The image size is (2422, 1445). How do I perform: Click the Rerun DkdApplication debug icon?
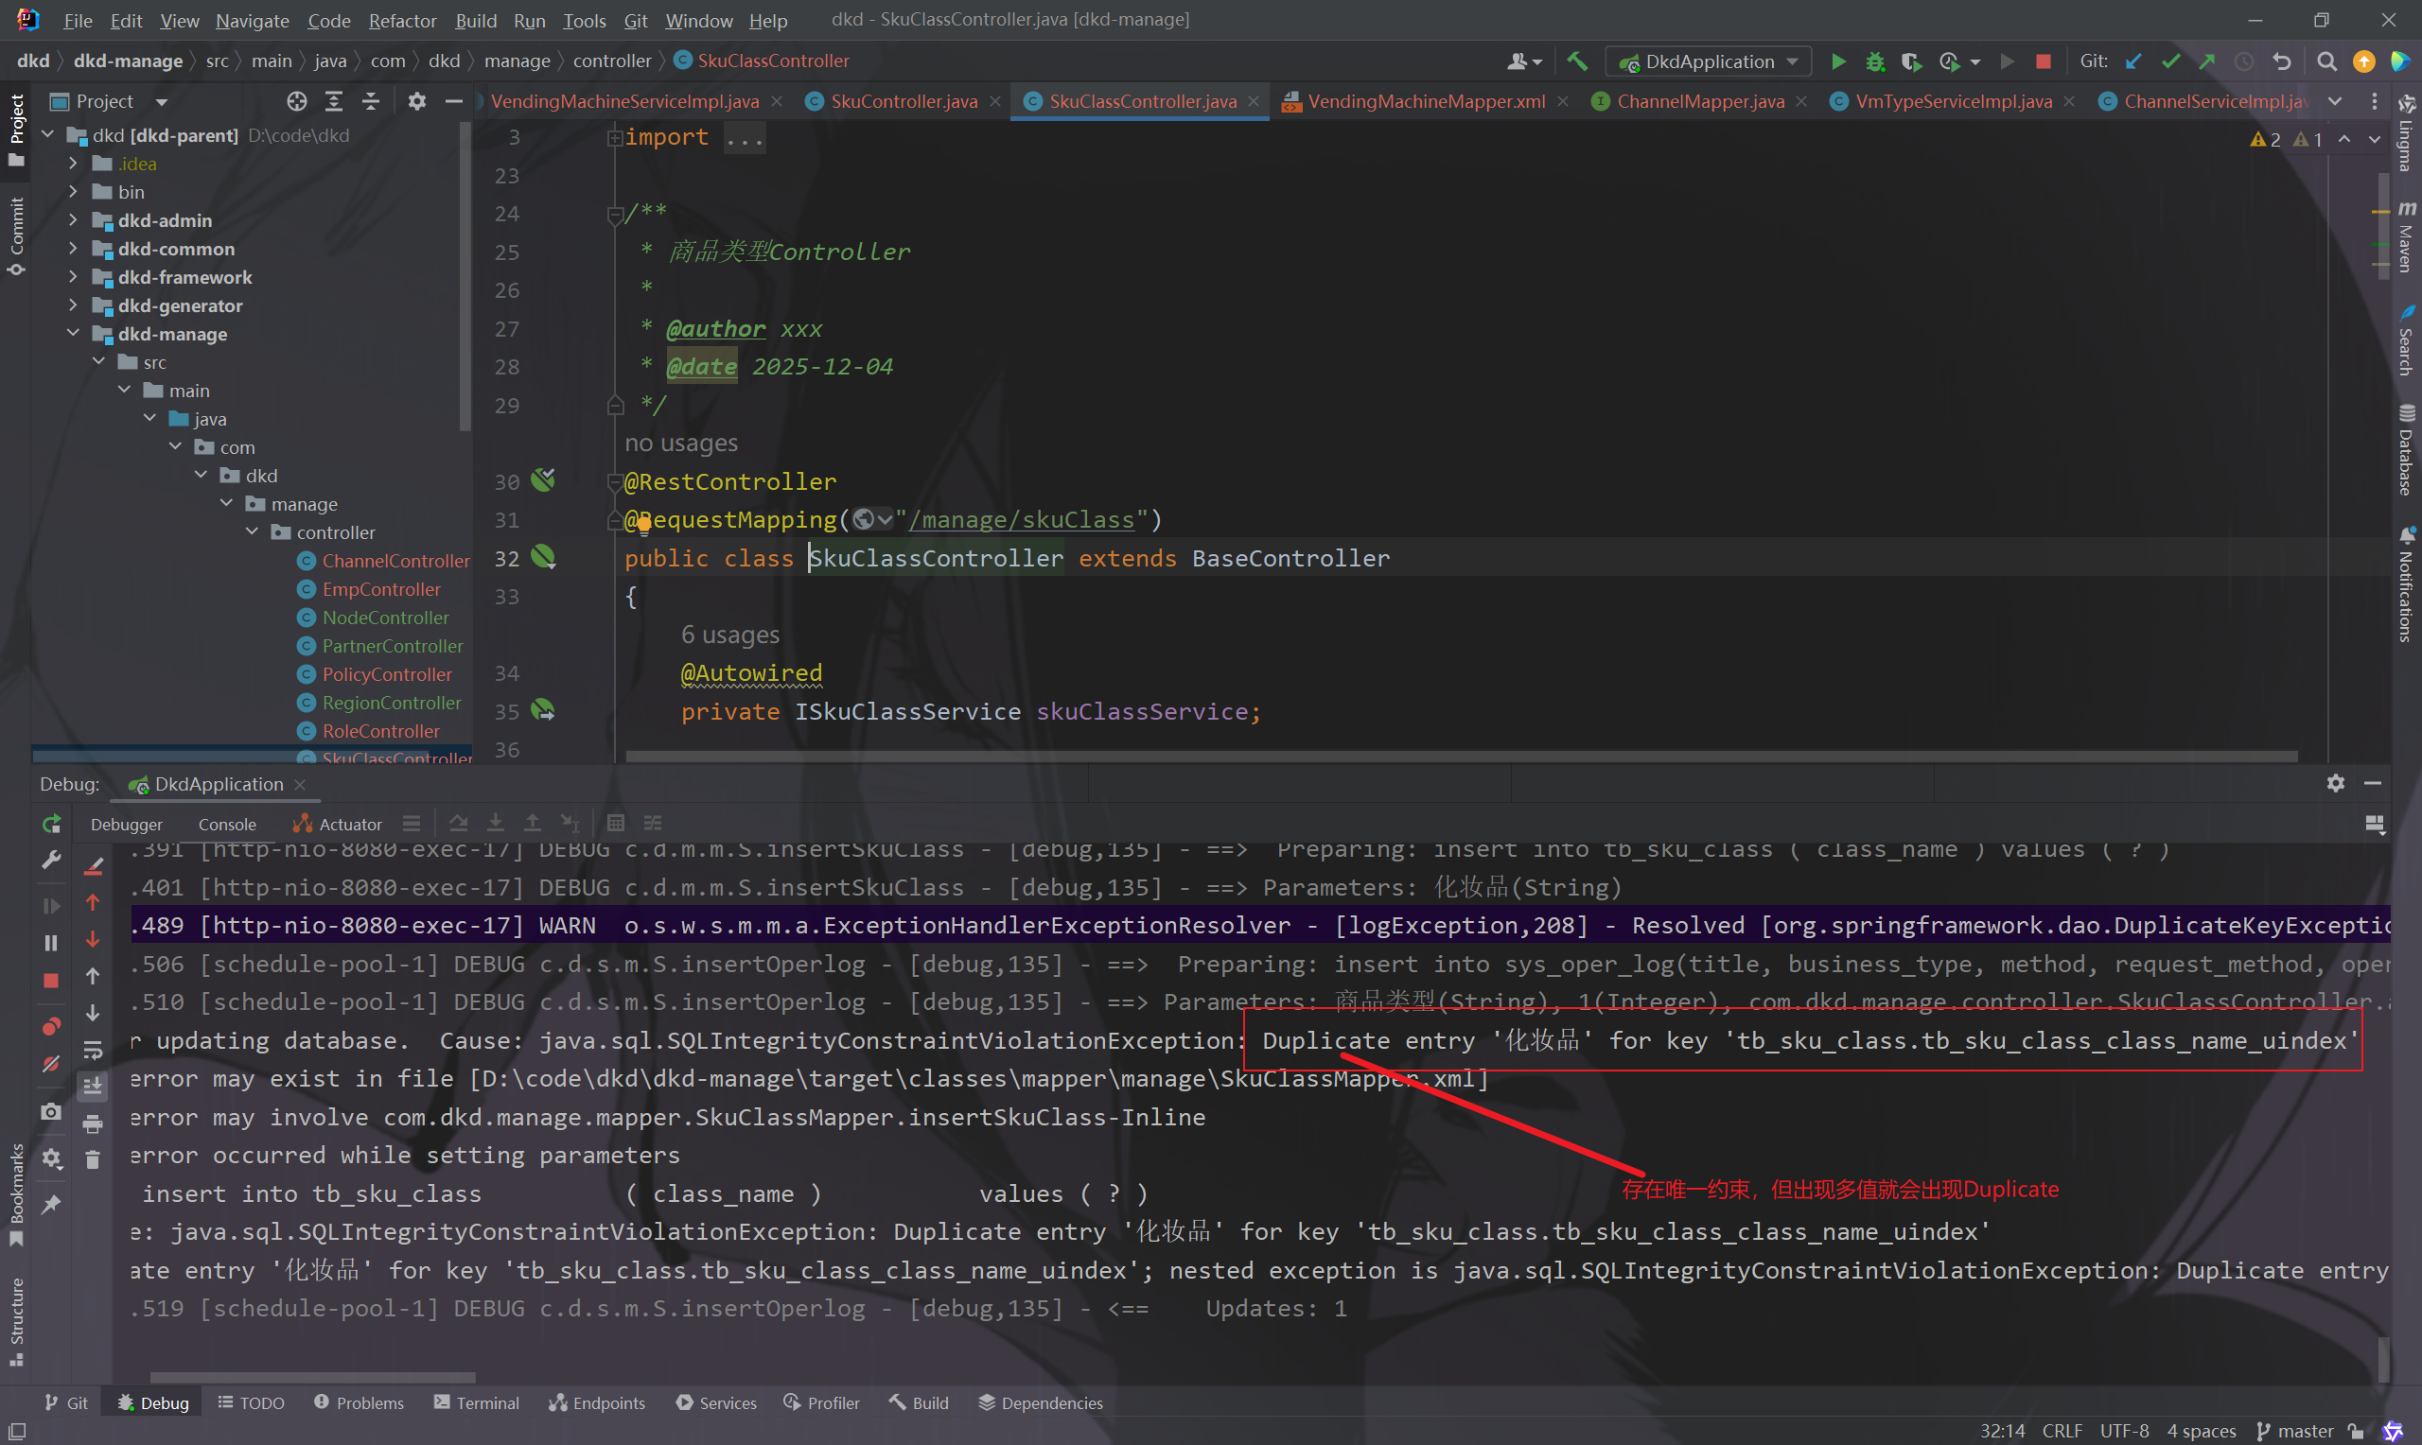tap(52, 824)
